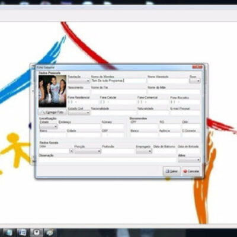Open the Sexo dropdown
This screenshot has width=237, height=237.
pos(195,81)
